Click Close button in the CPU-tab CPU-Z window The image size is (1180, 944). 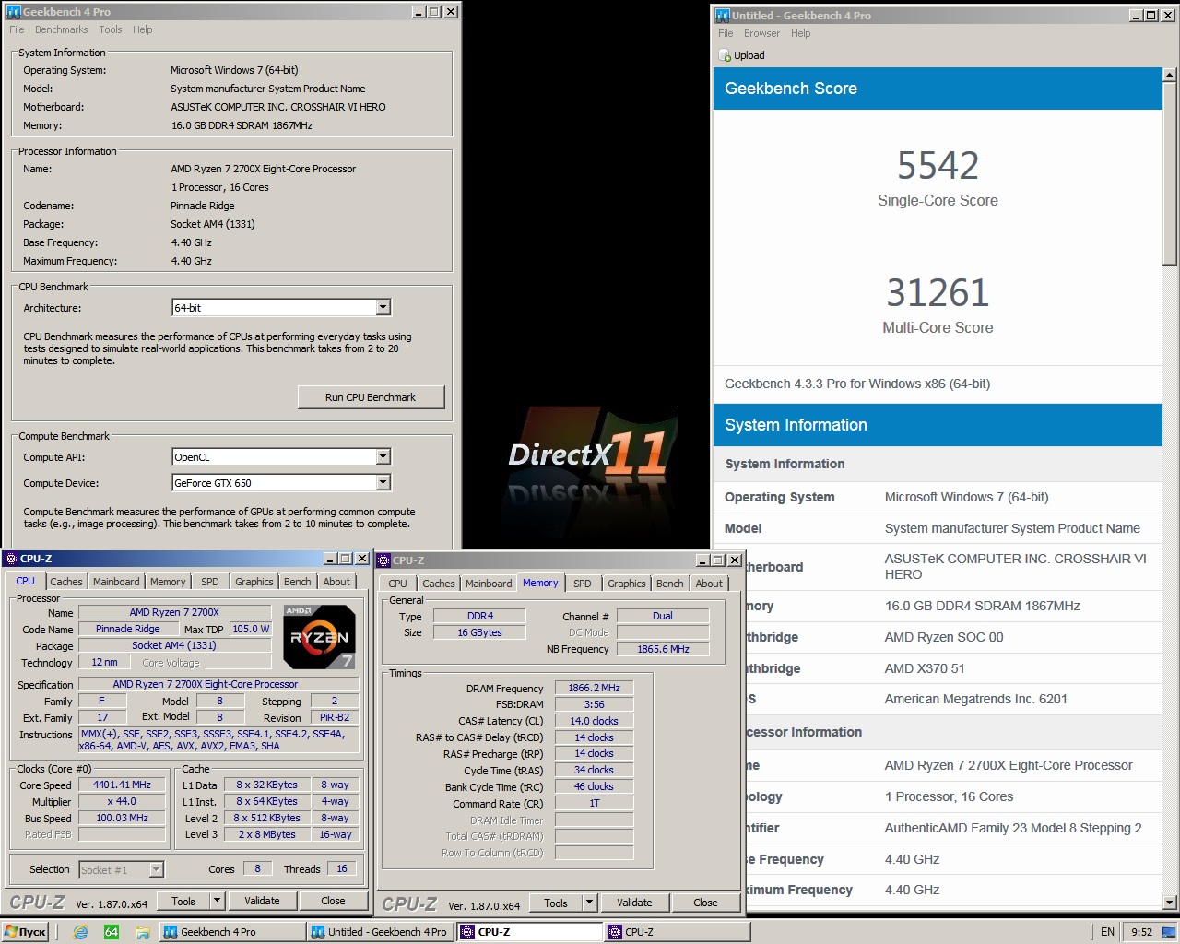(334, 901)
